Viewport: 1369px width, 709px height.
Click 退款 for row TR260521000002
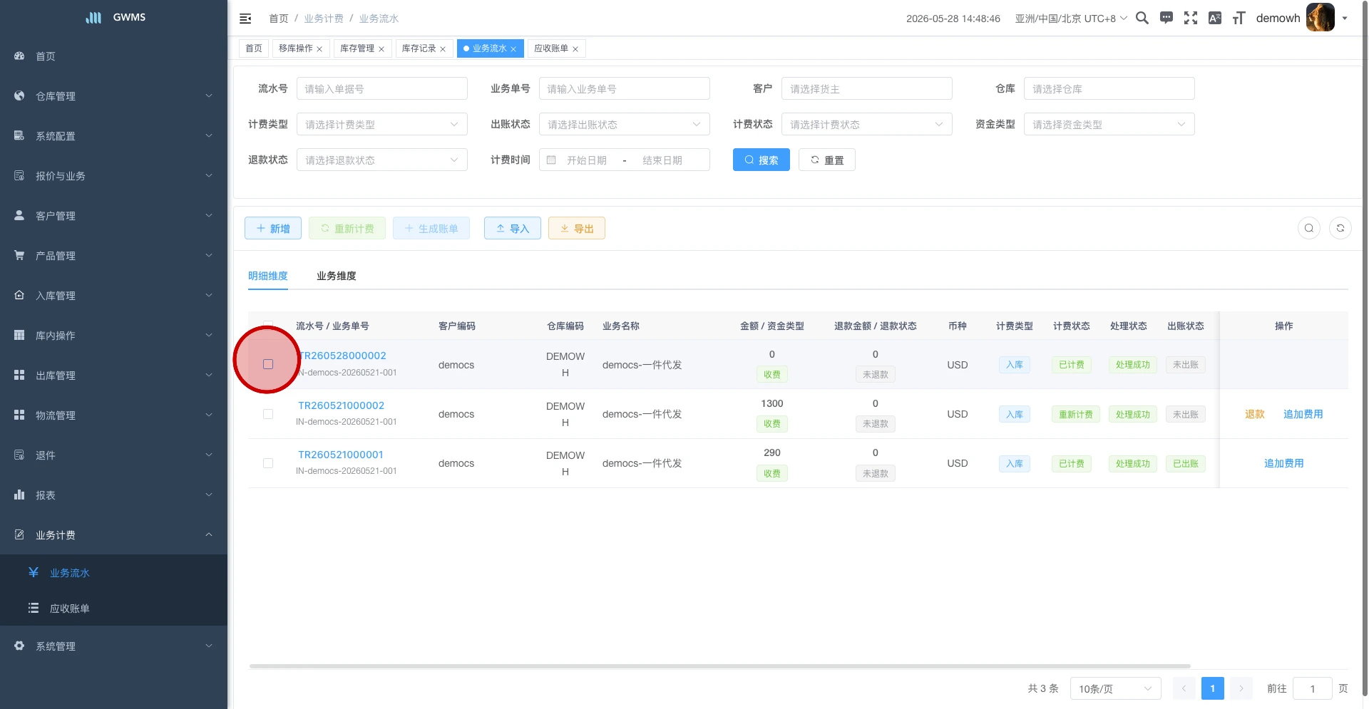1255,414
